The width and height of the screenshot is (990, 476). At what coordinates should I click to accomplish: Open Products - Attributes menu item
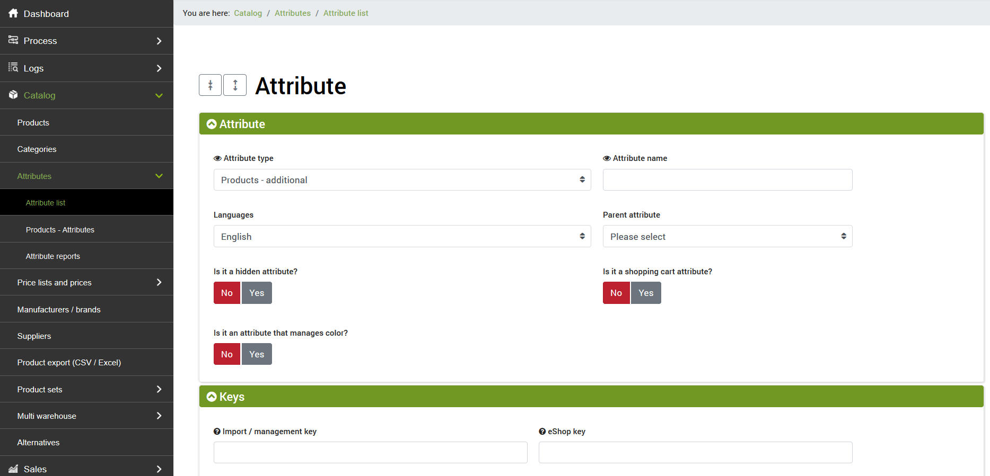pyautogui.click(x=60, y=230)
